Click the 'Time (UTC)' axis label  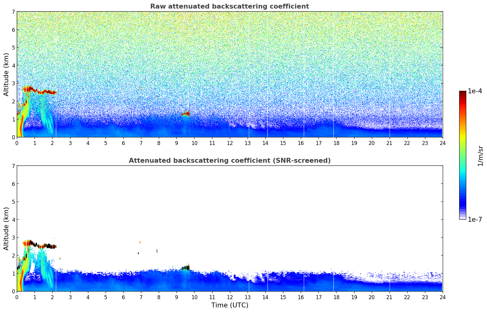[x=230, y=305]
